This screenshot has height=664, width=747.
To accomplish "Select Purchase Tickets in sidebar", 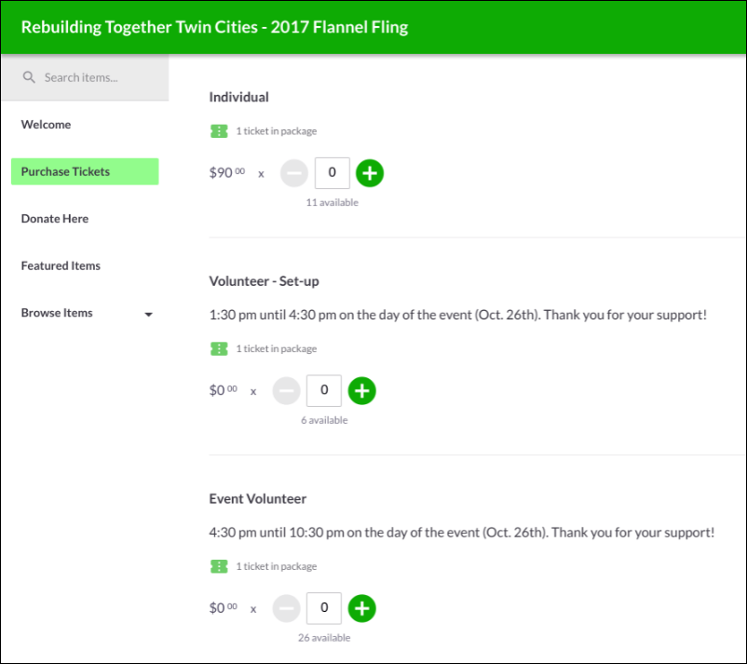I will pos(85,171).
